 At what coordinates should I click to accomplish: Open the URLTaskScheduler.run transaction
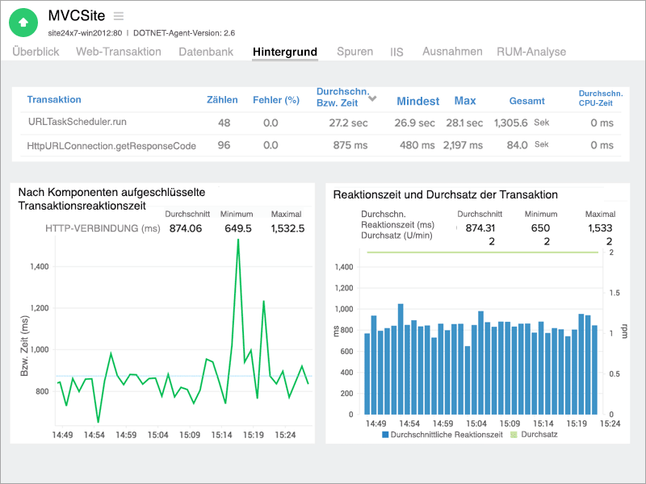78,123
